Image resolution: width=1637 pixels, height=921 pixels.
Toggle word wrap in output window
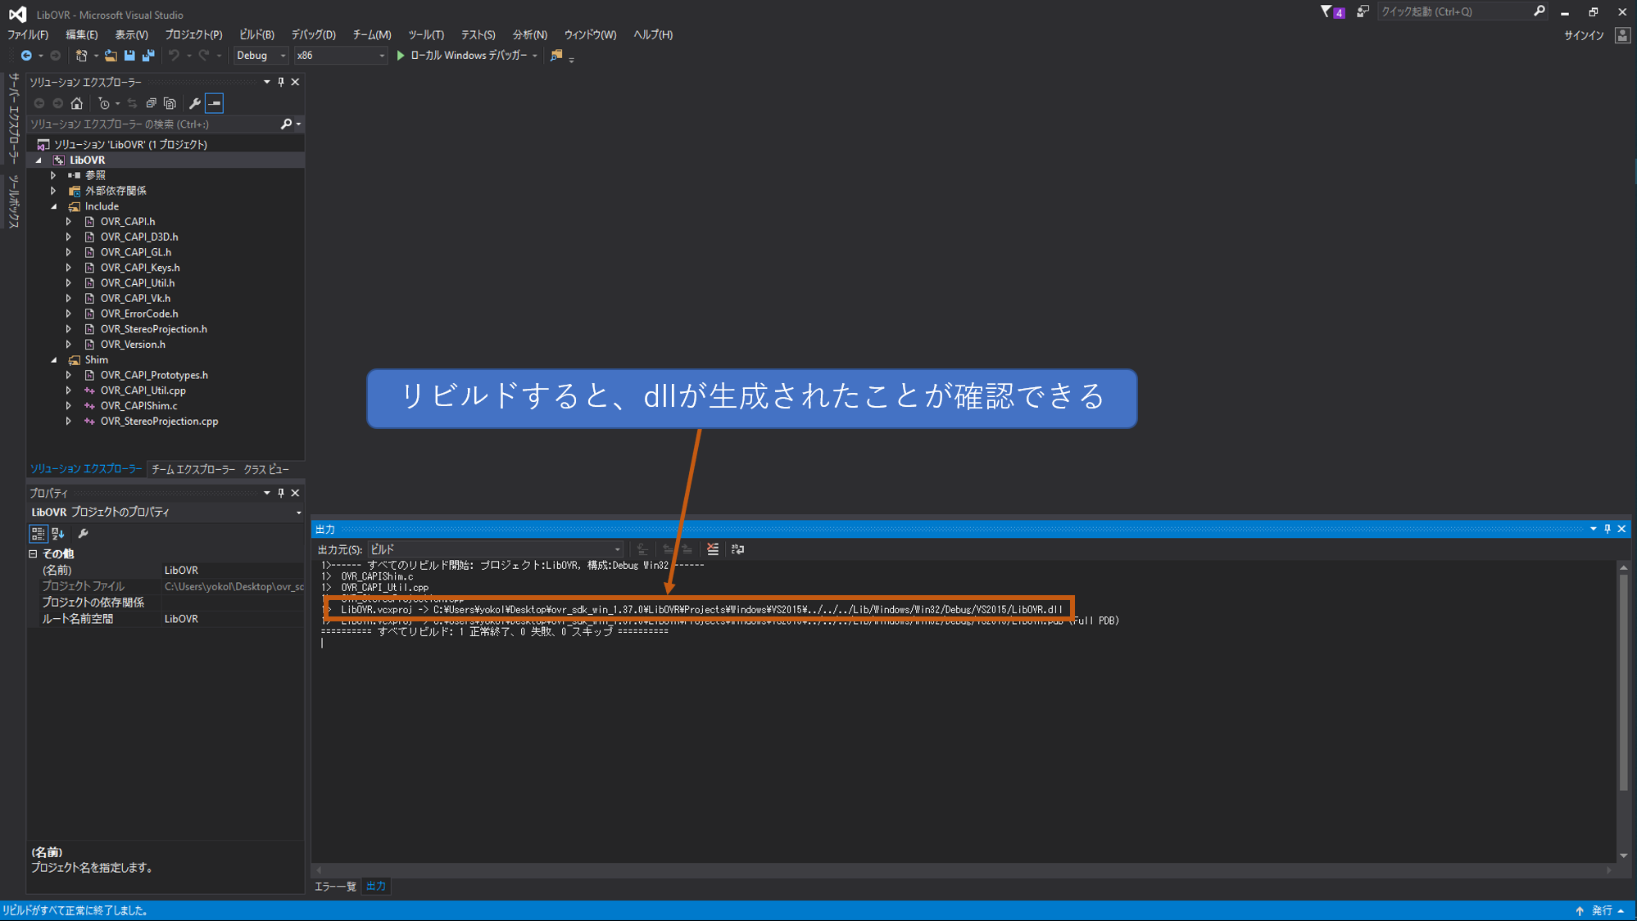737,549
